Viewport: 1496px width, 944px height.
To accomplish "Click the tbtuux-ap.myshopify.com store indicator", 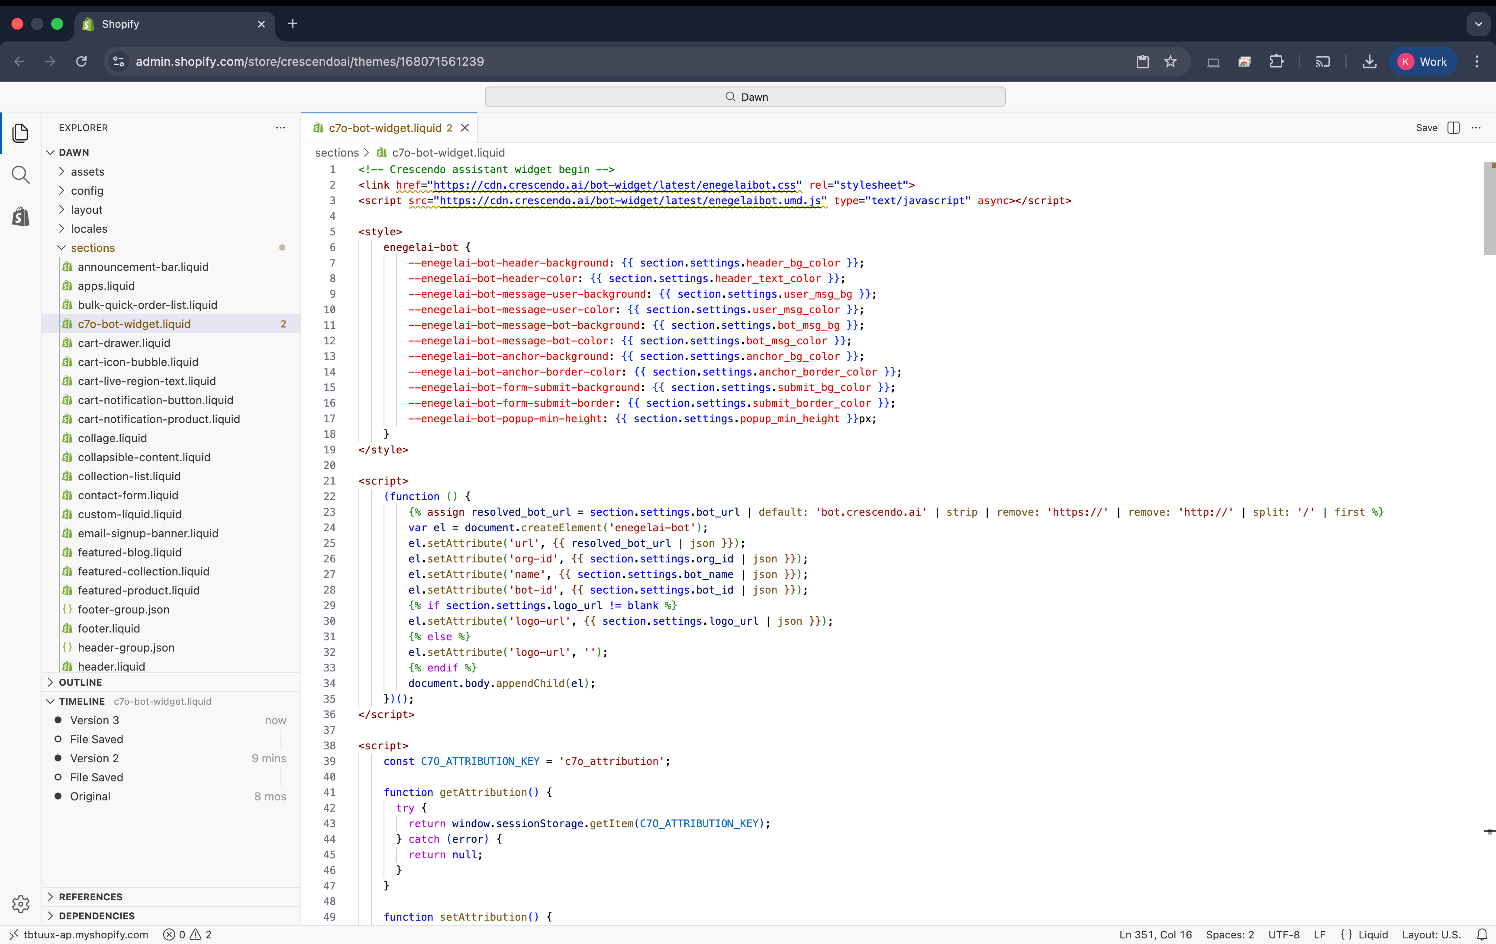I will pos(78,934).
